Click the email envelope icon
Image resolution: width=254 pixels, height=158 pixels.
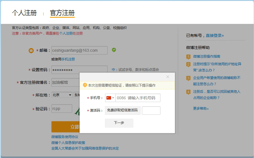31,51
